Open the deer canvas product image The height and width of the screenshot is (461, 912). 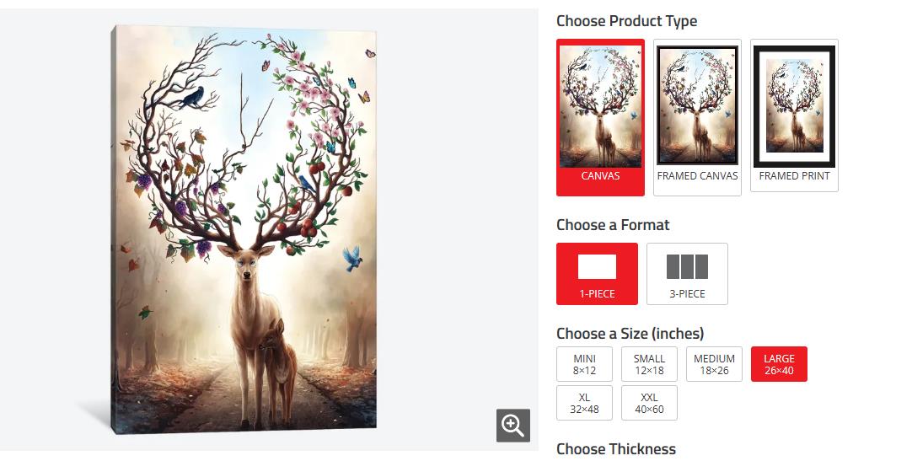pyautogui.click(x=244, y=230)
